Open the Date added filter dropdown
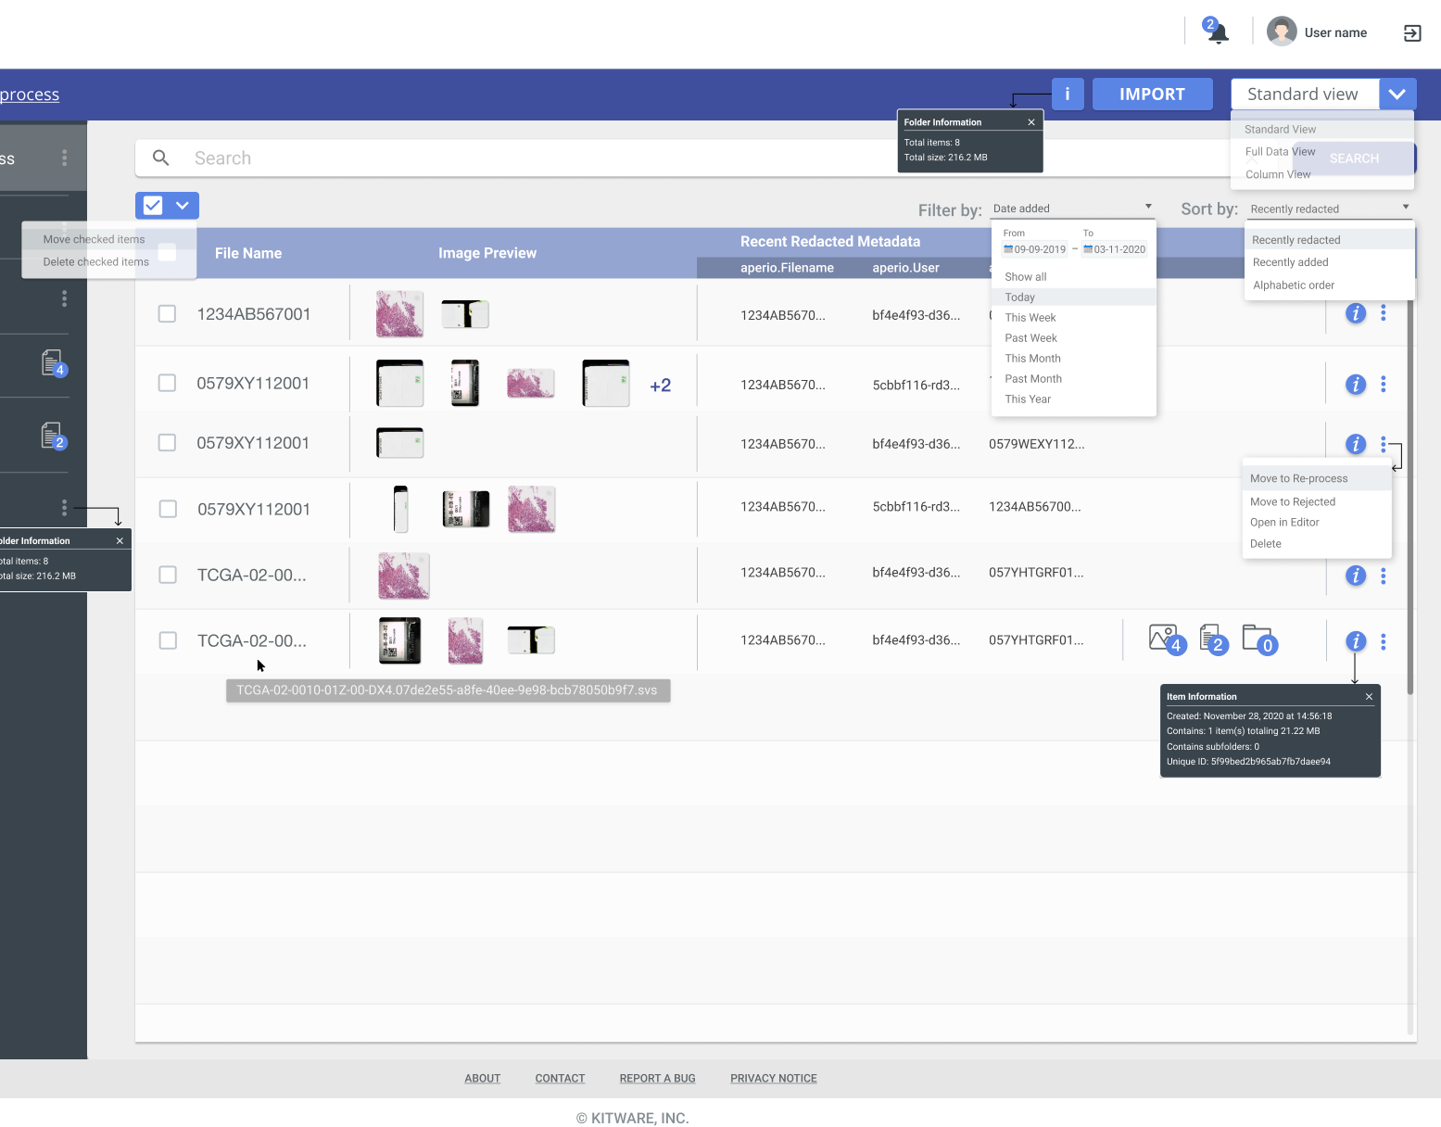The width and height of the screenshot is (1441, 1127). 1072,209
